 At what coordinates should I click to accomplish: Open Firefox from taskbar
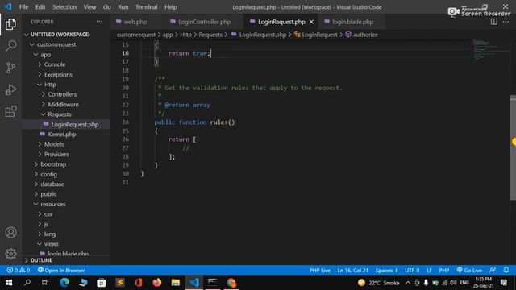point(157,283)
